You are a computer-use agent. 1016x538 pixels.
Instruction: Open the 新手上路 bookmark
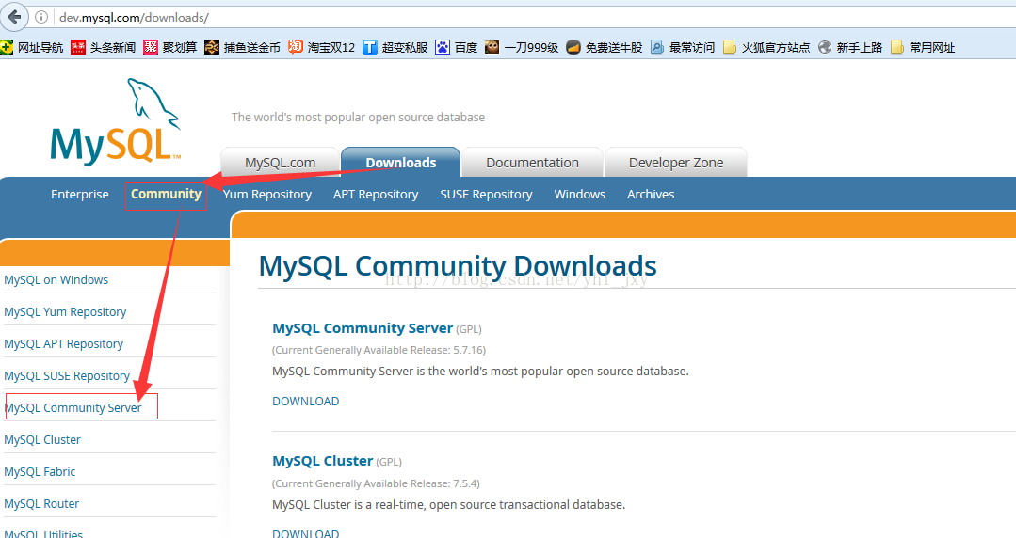pos(850,47)
